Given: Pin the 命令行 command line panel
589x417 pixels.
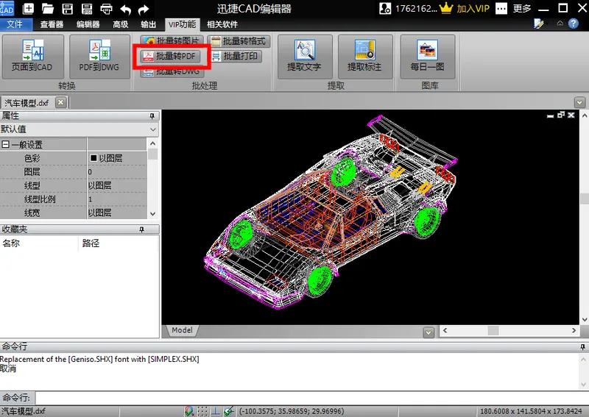Looking at the screenshot, I should (x=582, y=347).
